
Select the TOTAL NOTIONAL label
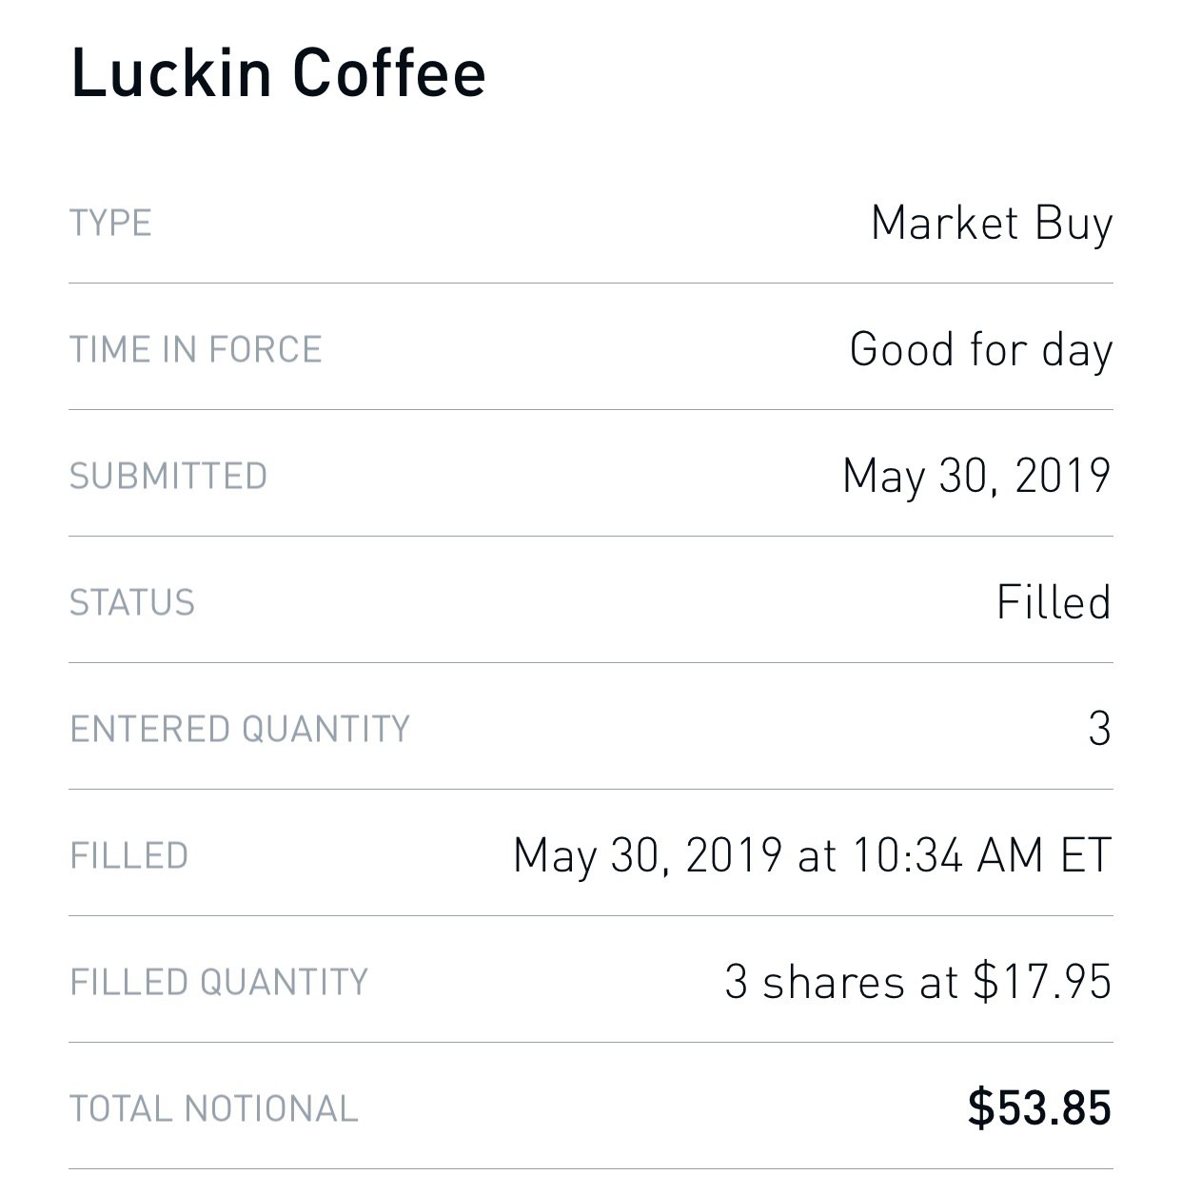point(214,1108)
